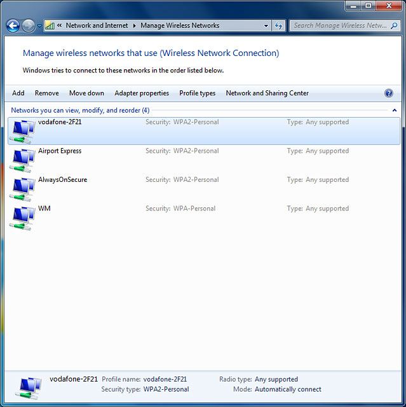Close the Manage Wireless Networks window

(x=389, y=6)
